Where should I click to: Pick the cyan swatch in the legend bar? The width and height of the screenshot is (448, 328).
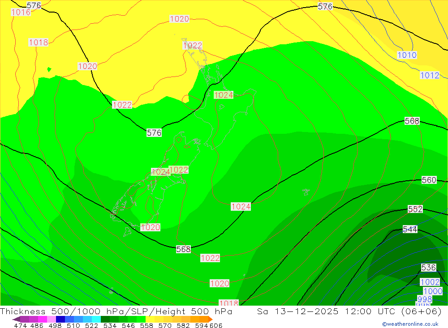coord(96,319)
